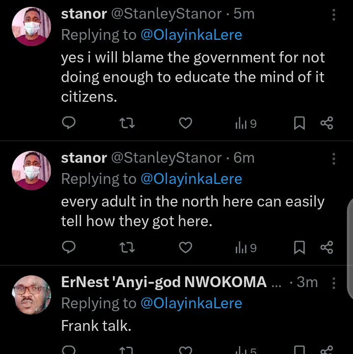Like the tweet blaming the government

185,123
